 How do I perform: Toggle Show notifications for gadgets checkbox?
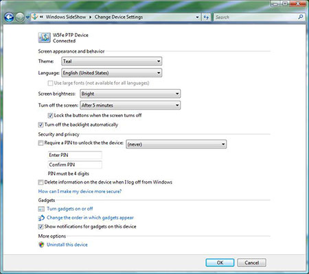point(41,227)
